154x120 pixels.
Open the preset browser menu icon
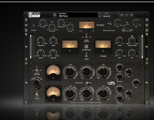coord(55,15)
